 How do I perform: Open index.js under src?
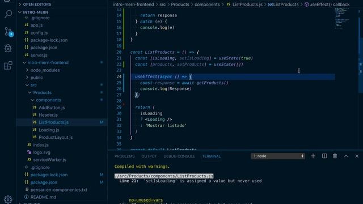pos(41,145)
